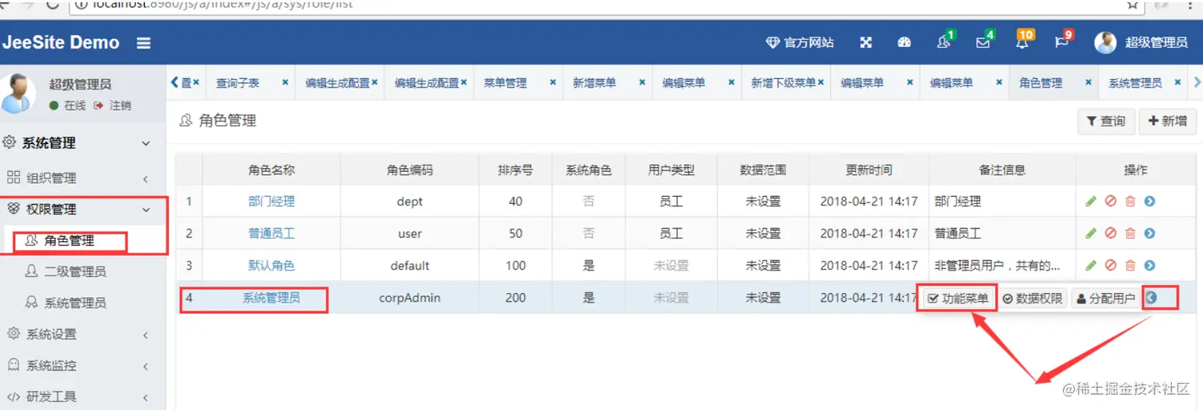
Task: Open the 系统管理员 role link in table
Action: click(x=271, y=298)
